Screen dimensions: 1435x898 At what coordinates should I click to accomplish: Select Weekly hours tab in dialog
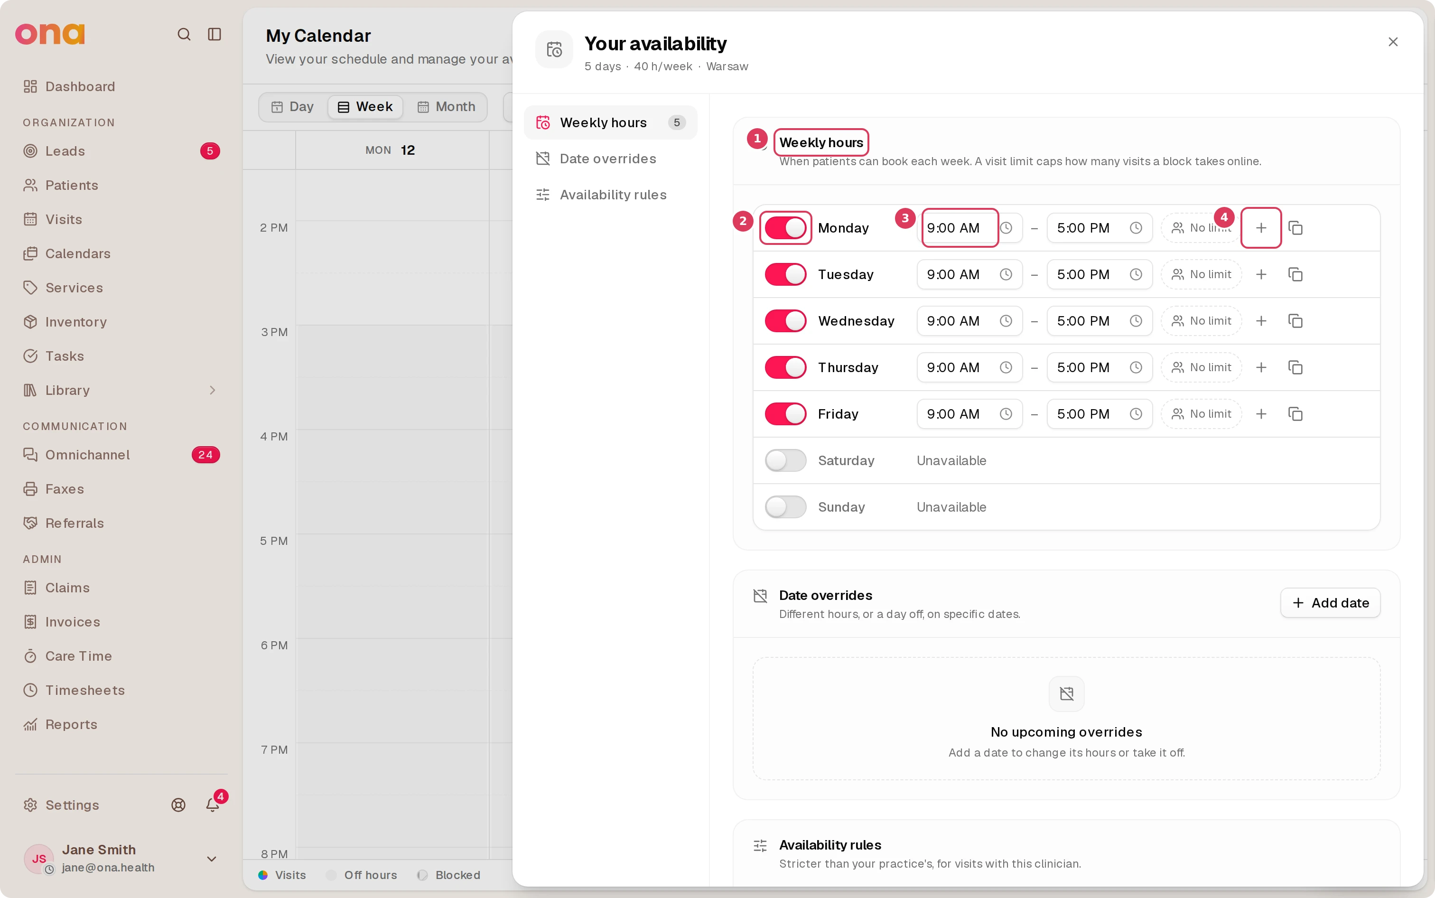click(610, 122)
